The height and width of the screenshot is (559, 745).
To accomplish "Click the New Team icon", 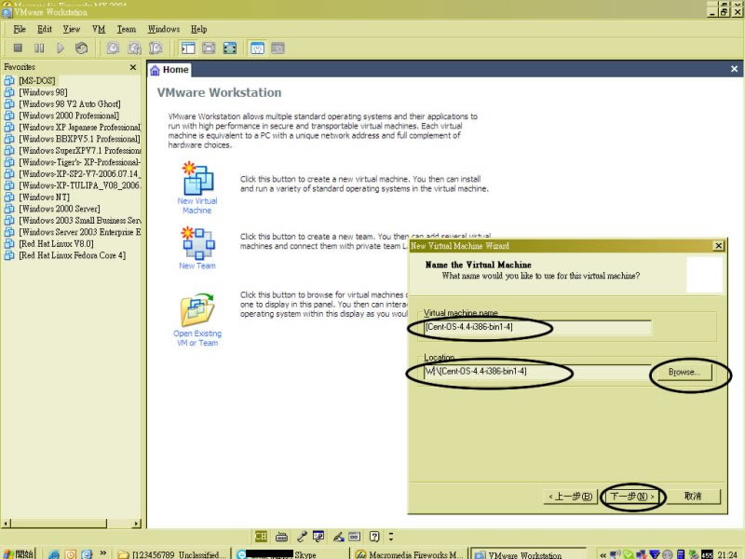I will tap(197, 243).
